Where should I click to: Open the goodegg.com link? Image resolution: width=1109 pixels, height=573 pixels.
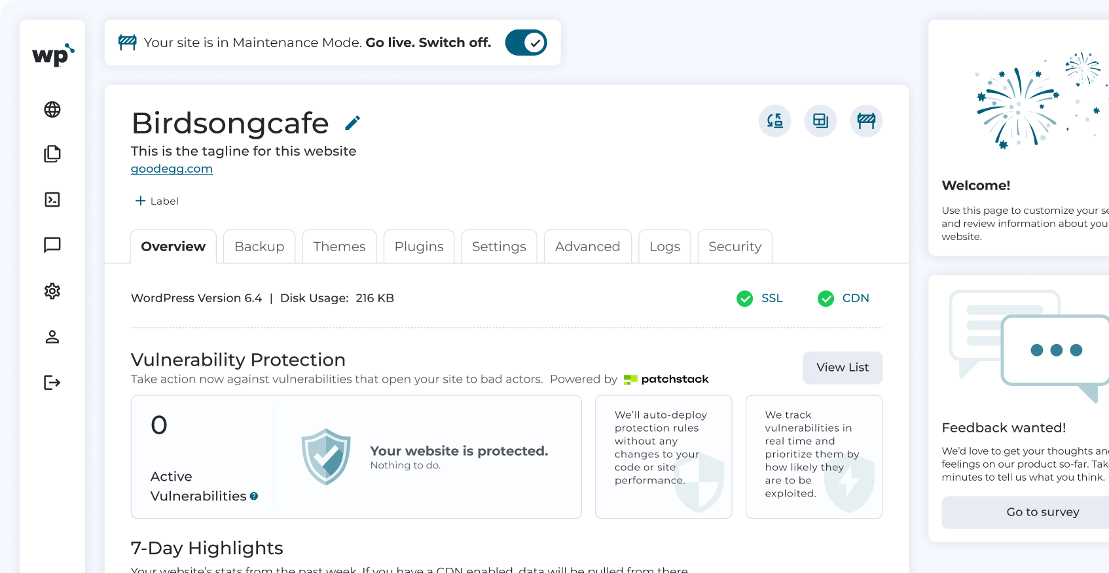tap(172, 169)
